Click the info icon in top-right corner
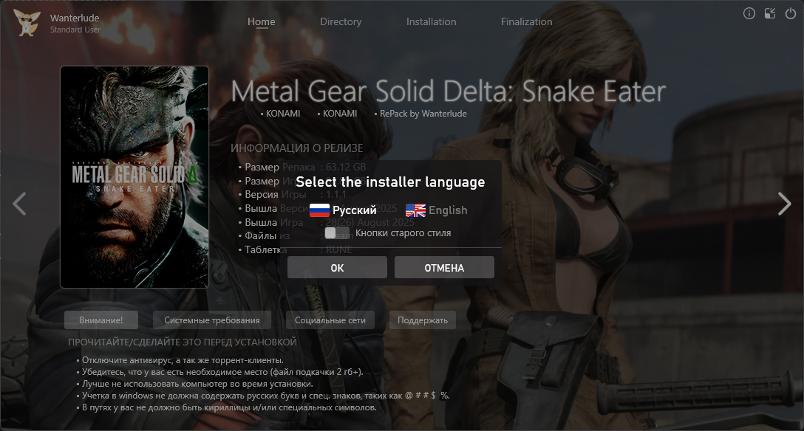 [749, 13]
